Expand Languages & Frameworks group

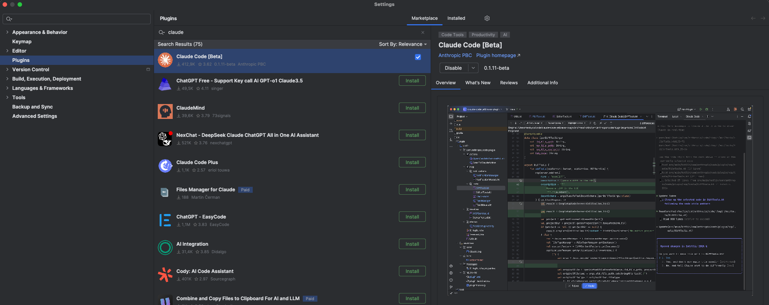click(x=7, y=88)
